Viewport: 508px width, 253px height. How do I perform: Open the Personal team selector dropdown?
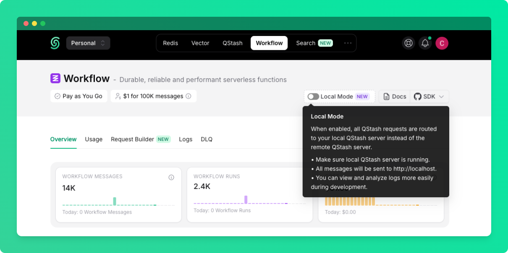pos(88,43)
